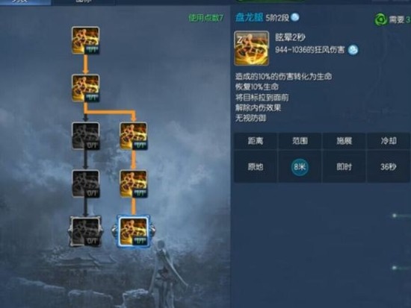
Task: Click the greyed-out third-tier skill node
Action: coord(85,136)
